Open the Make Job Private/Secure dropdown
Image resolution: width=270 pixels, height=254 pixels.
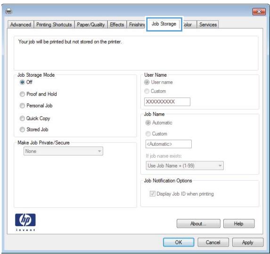(63, 151)
